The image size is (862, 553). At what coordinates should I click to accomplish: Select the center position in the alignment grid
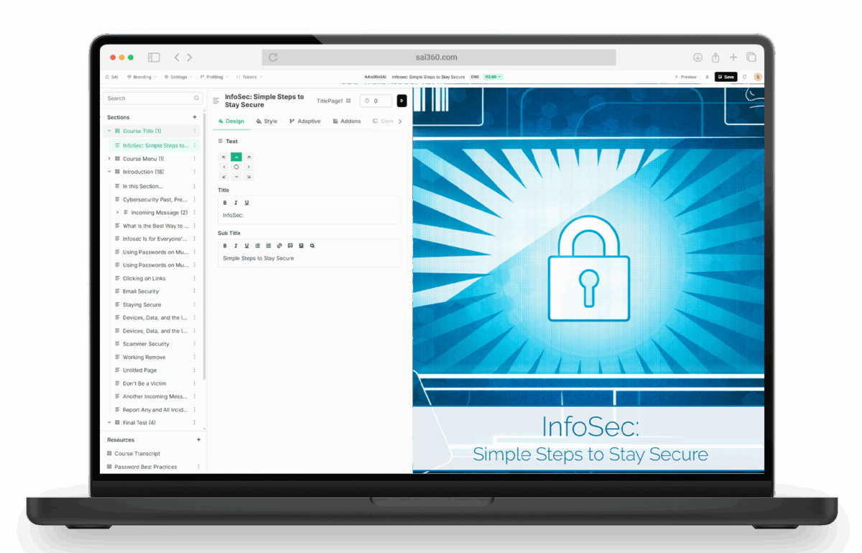236,167
